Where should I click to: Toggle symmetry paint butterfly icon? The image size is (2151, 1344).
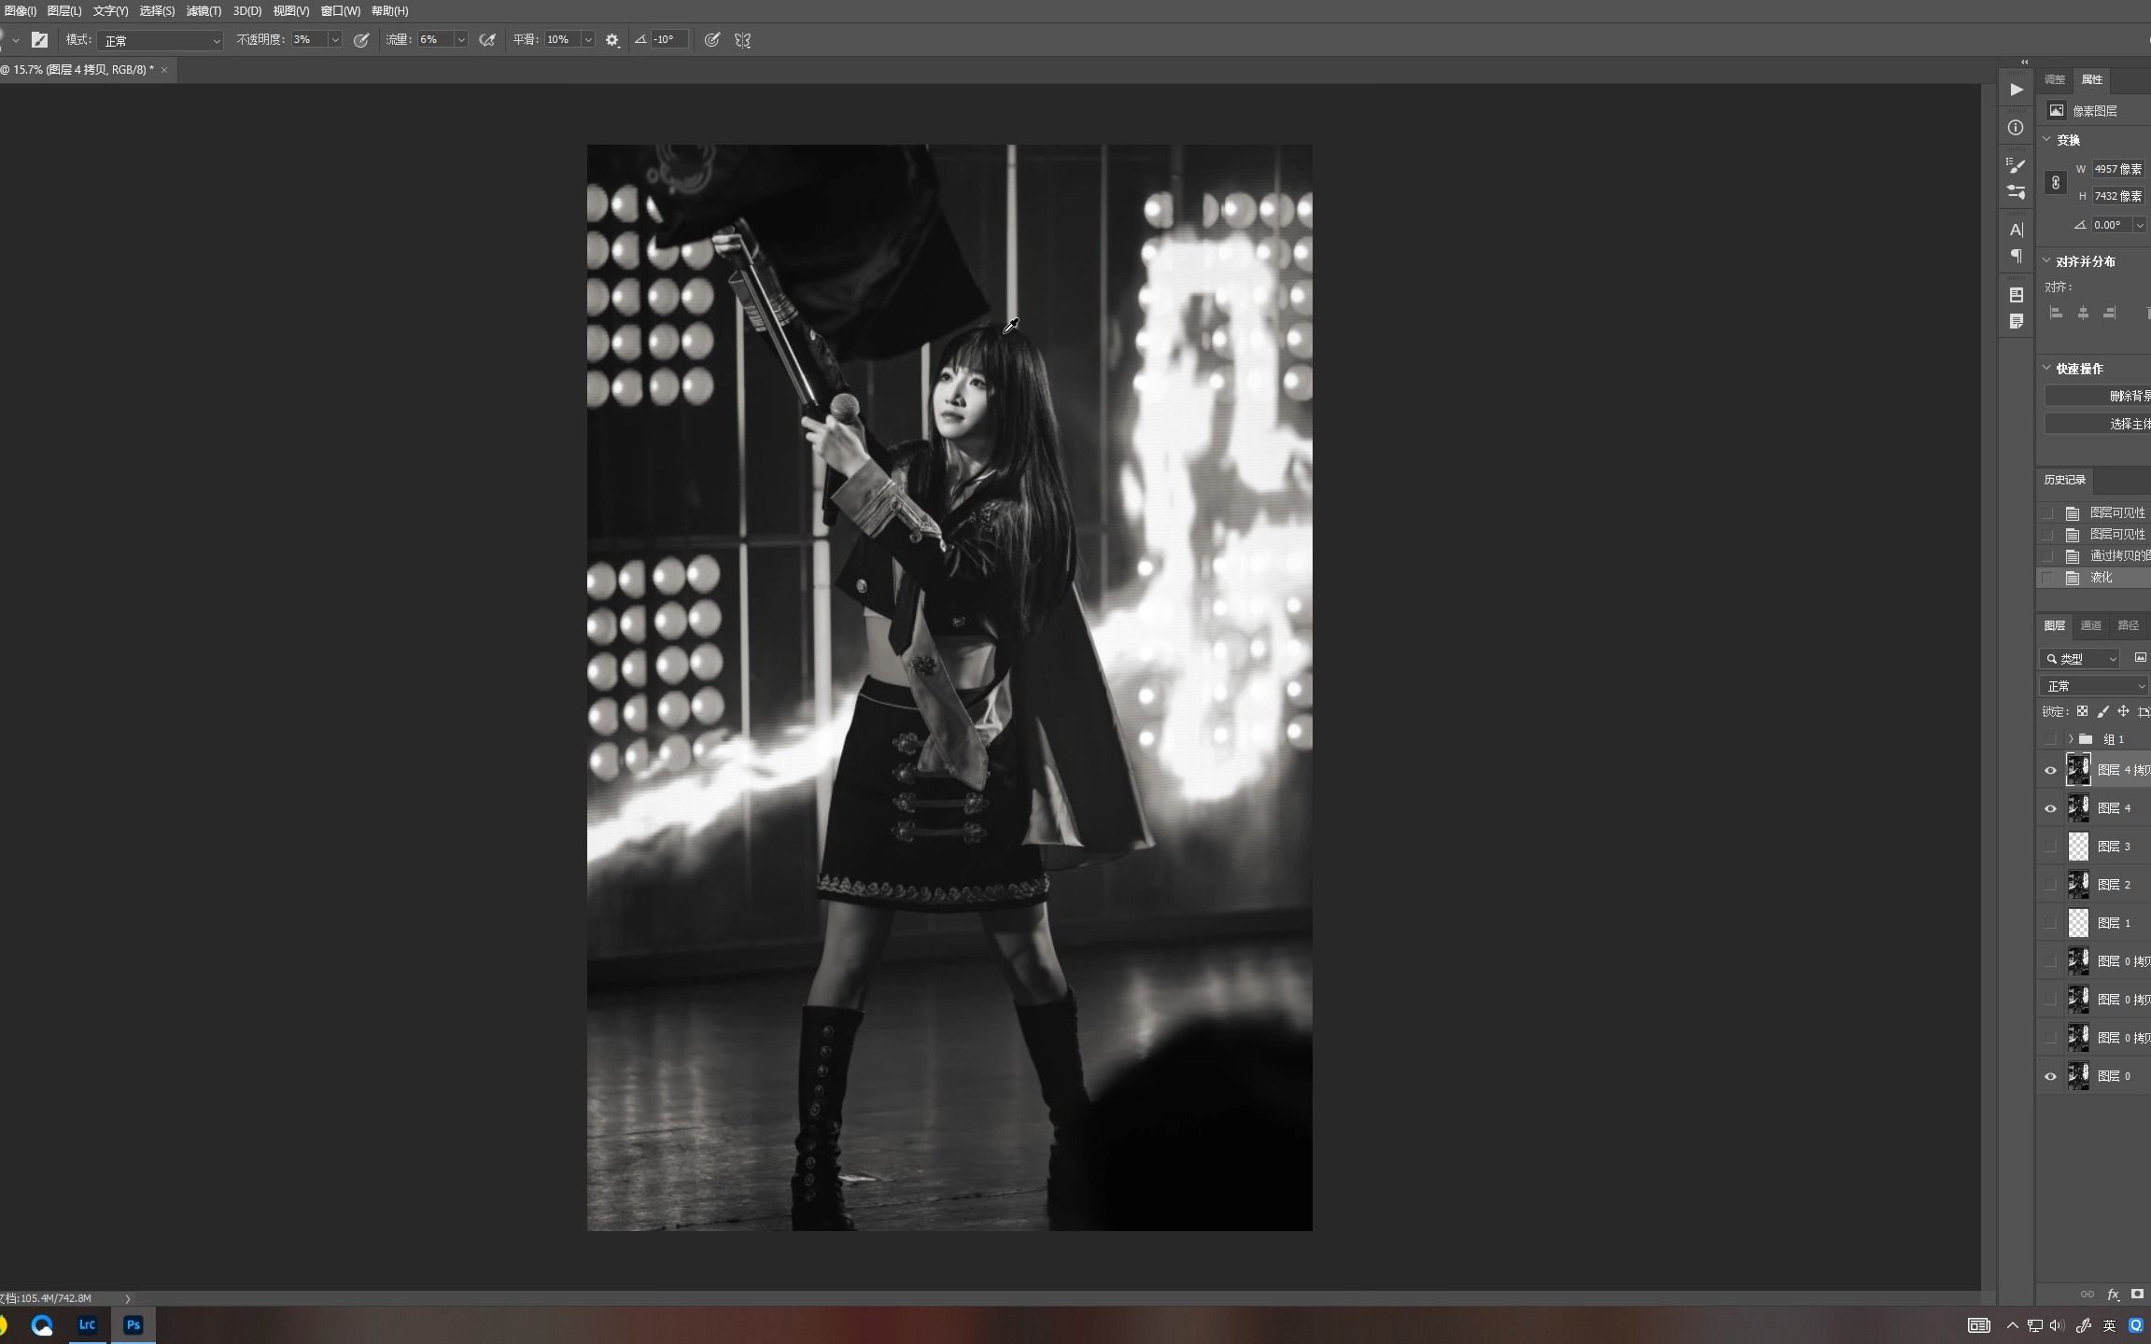pyautogui.click(x=743, y=40)
